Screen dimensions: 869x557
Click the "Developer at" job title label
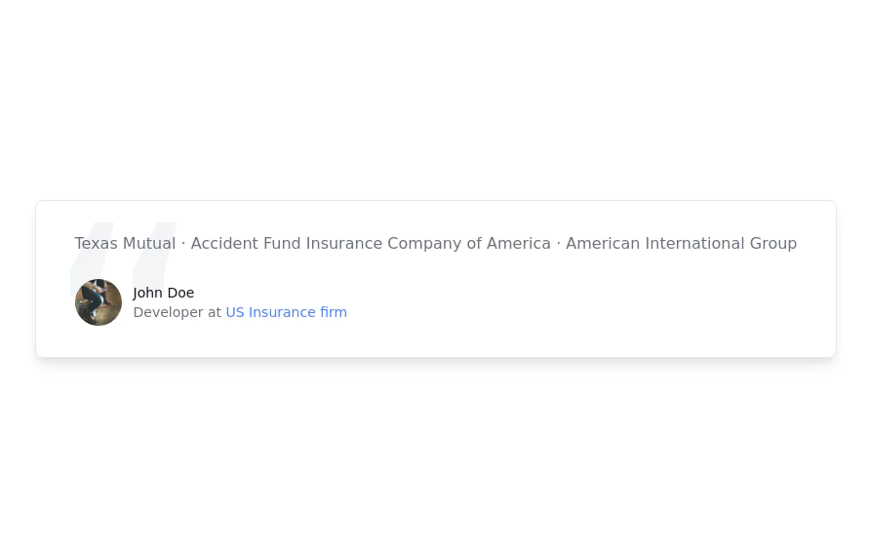(x=178, y=312)
